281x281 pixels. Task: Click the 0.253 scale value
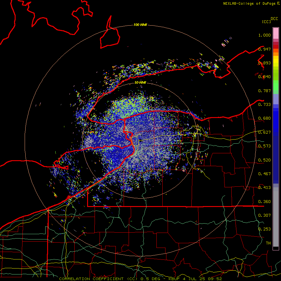tap(264, 229)
